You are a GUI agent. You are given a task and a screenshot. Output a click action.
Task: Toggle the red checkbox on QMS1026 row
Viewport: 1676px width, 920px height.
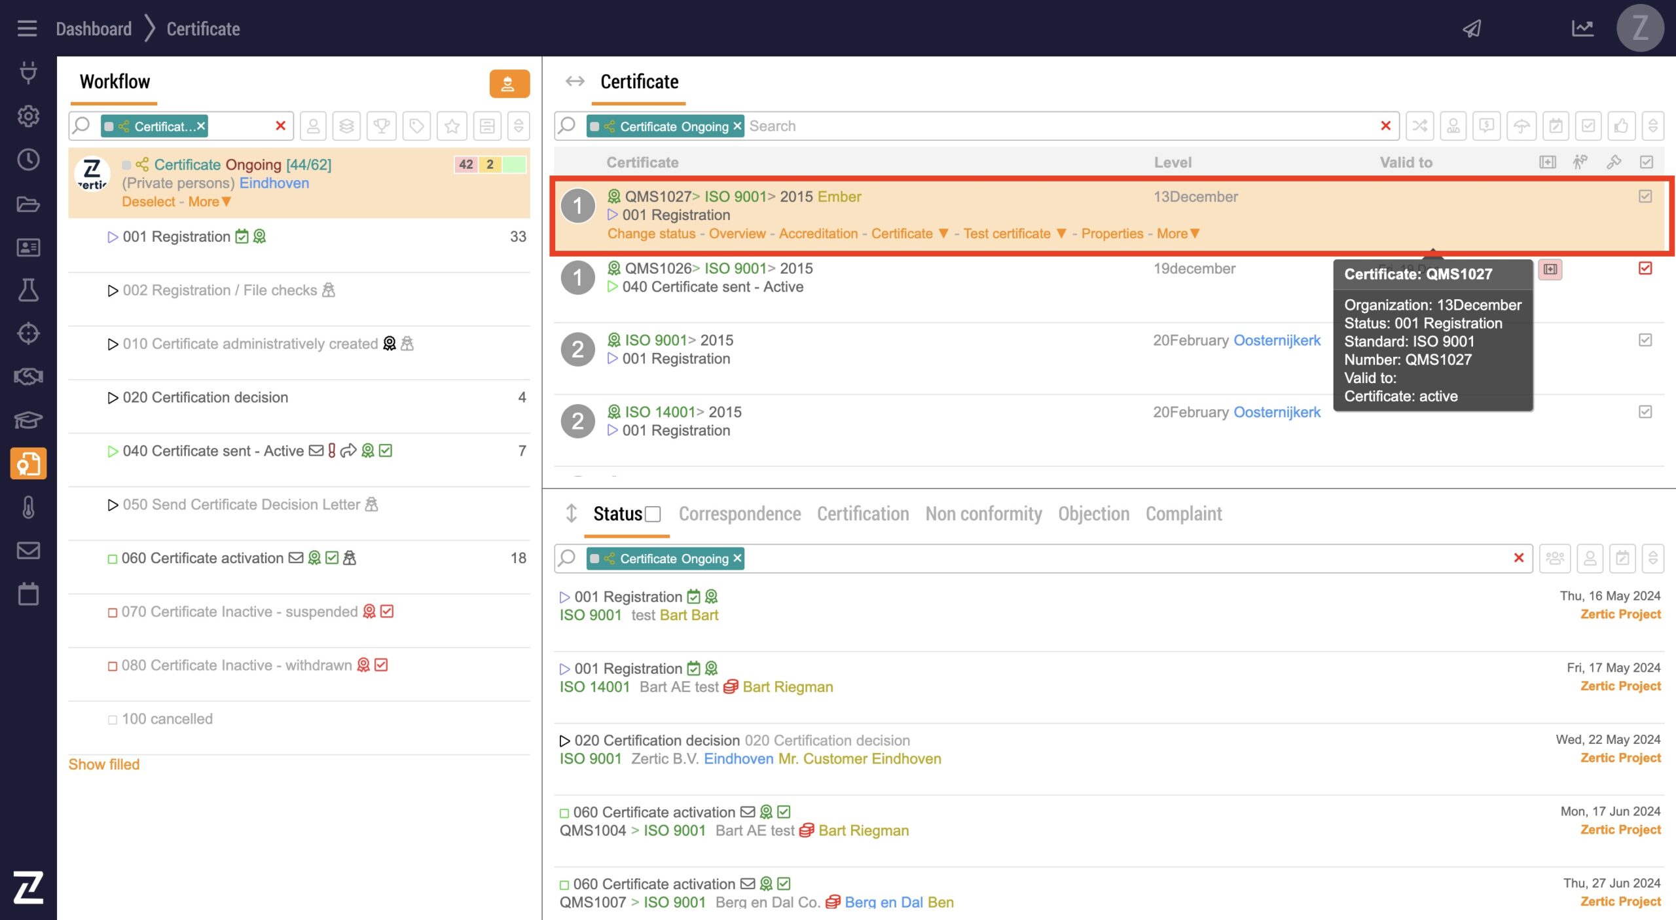[x=1645, y=268]
